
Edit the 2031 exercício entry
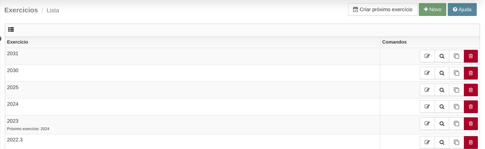427,56
